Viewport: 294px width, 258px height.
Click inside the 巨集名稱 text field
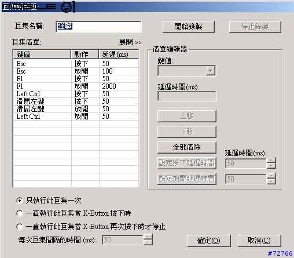pos(98,27)
